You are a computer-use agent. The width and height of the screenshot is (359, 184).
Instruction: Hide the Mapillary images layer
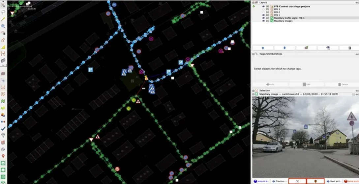click(x=263, y=21)
